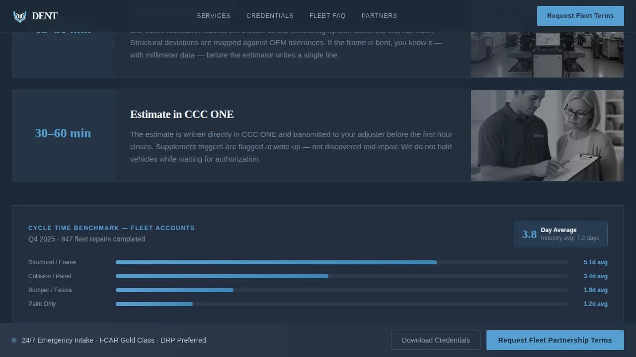636x357 pixels.
Task: Click the 1.9d avg value
Action: click(596, 290)
